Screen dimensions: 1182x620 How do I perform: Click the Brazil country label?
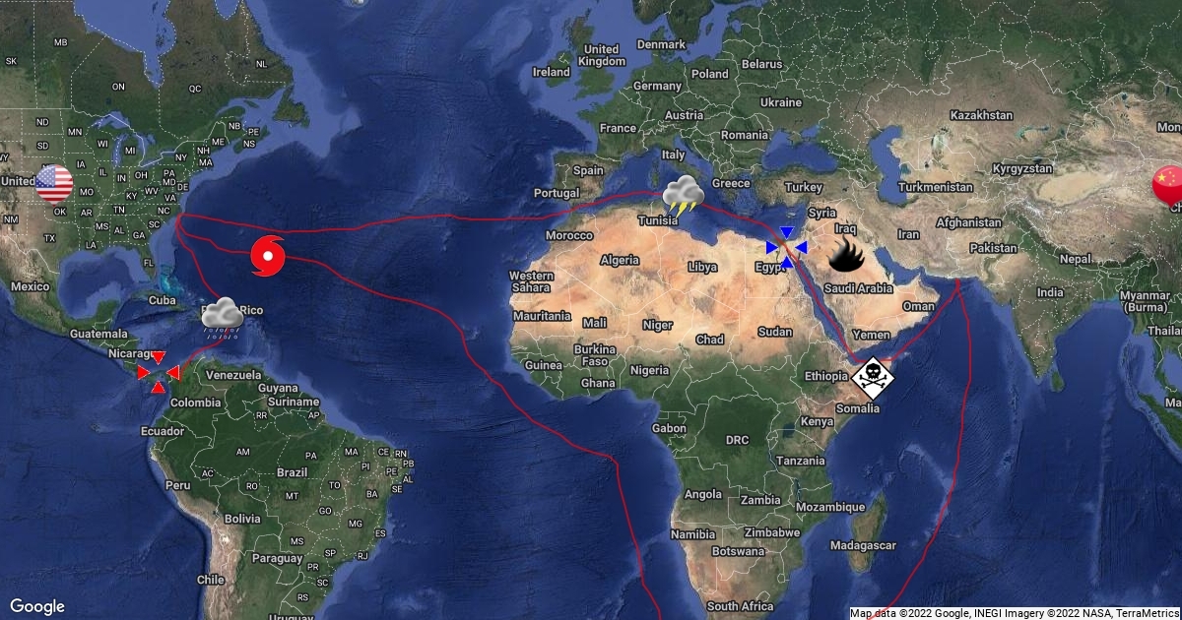point(293,472)
